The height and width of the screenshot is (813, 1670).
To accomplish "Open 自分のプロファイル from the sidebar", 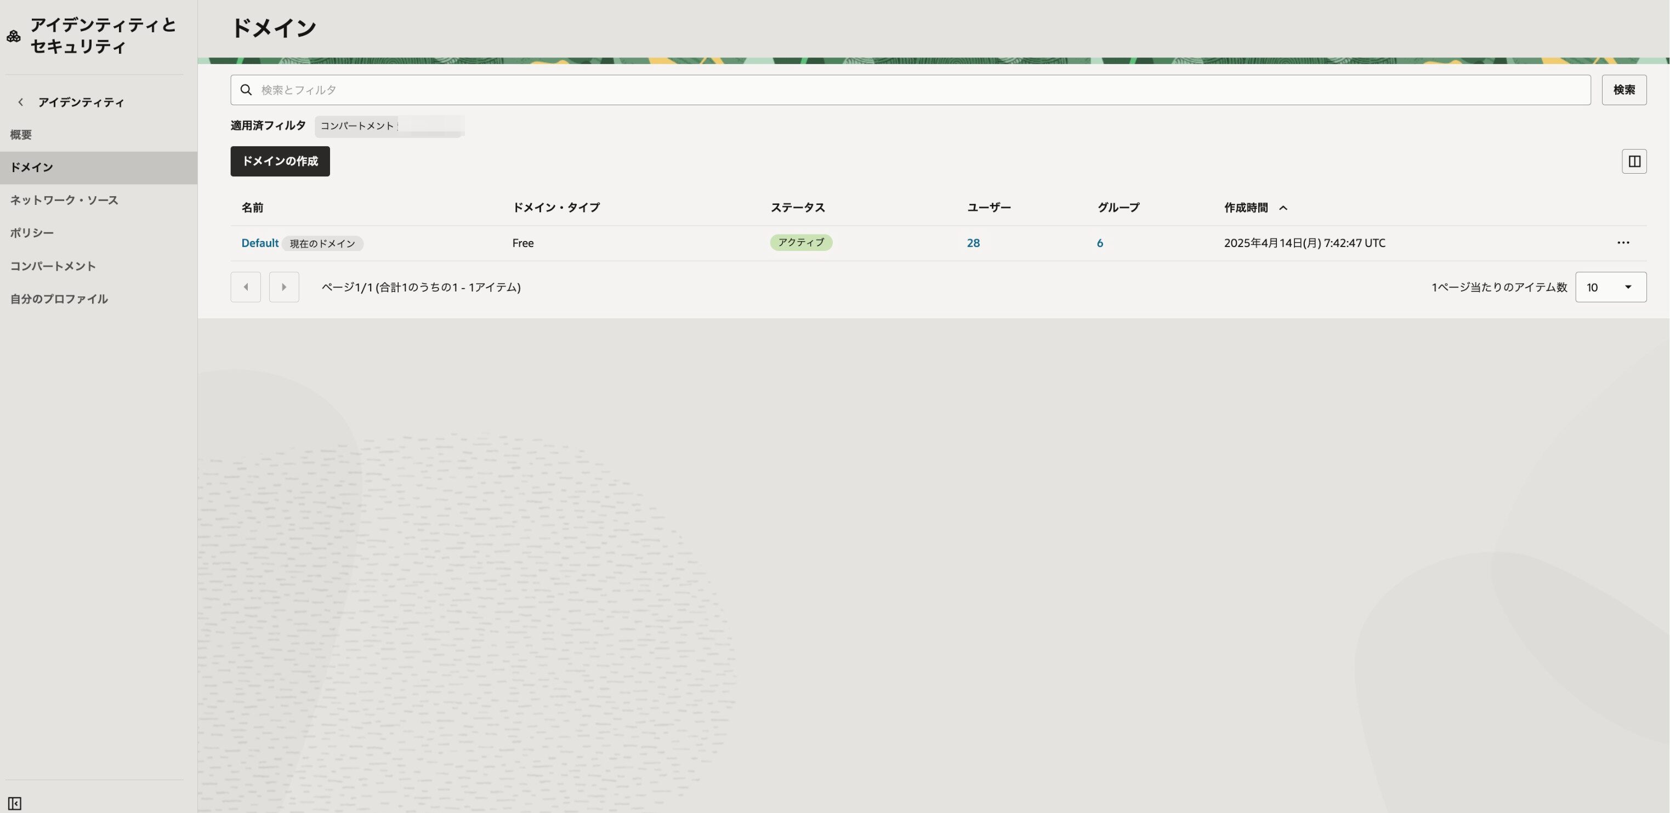I will pos(59,299).
